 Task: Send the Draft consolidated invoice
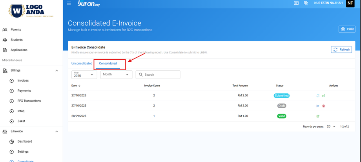point(318,106)
